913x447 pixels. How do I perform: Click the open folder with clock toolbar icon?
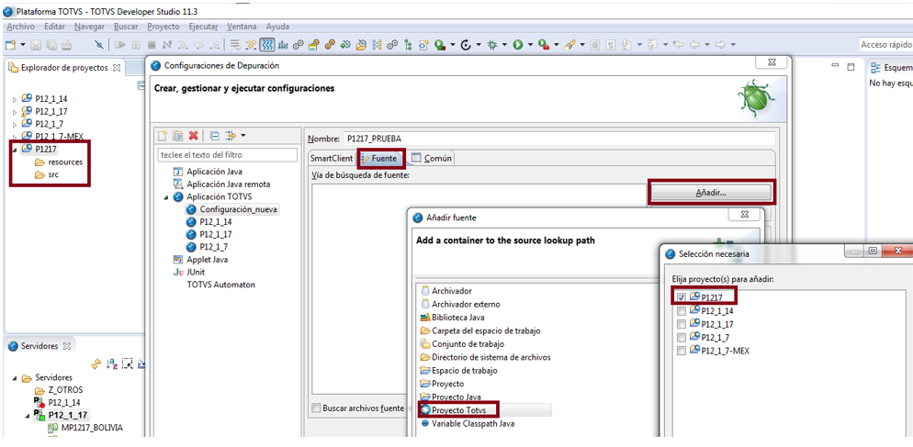coord(361,45)
